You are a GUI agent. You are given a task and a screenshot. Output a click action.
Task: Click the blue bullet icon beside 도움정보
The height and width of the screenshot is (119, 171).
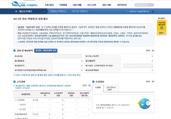tap(93, 82)
